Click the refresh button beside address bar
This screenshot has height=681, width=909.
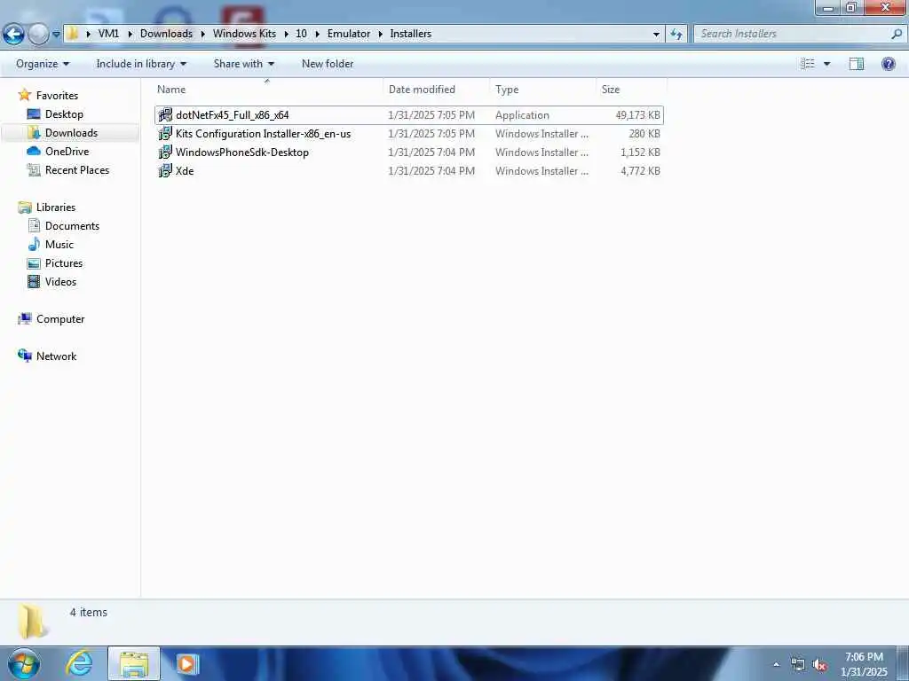[676, 35]
